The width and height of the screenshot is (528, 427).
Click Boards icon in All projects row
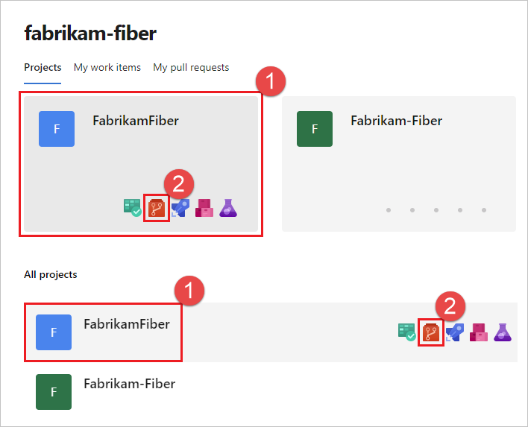tap(406, 332)
